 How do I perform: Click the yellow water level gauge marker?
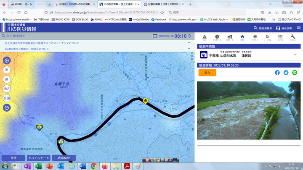pos(145,101)
